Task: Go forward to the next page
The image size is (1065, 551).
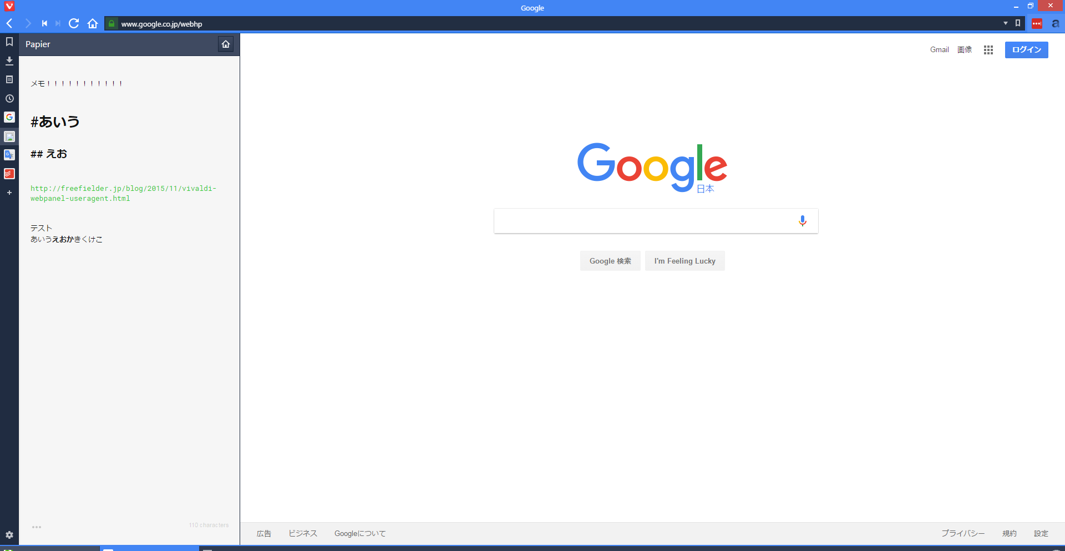Action: pos(28,23)
